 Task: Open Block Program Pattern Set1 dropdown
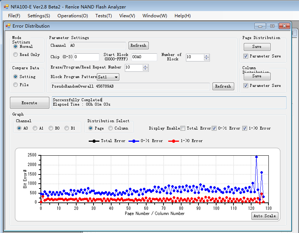click(108, 77)
